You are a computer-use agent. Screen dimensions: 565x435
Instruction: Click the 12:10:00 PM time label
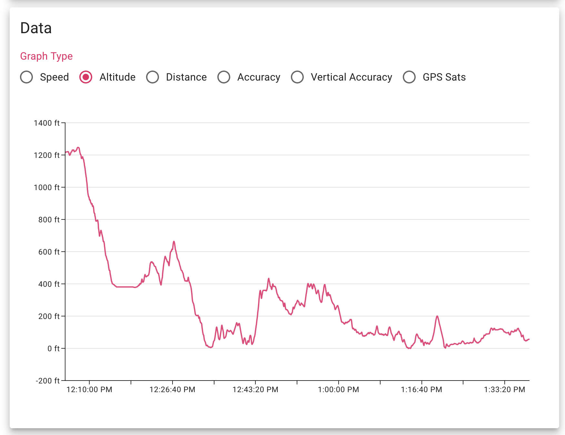[89, 390]
